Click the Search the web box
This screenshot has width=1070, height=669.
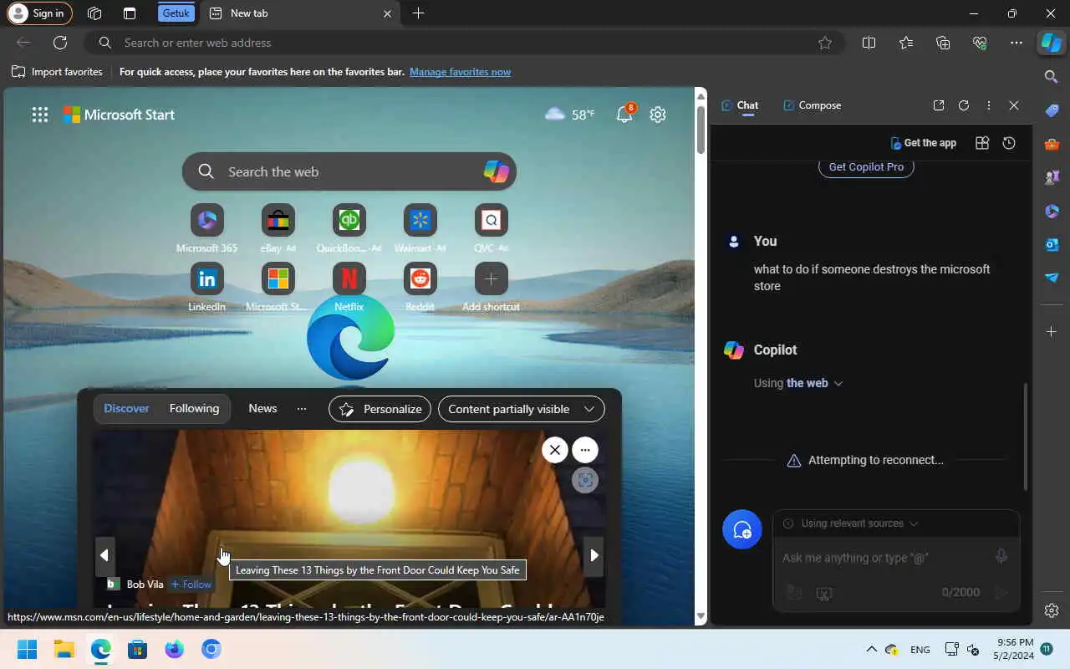349,171
